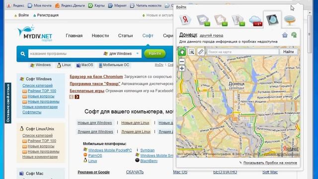Viewport: 318px width, 179px height.
Task: Open the mail envelope tab in popup
Action: coord(203,20)
